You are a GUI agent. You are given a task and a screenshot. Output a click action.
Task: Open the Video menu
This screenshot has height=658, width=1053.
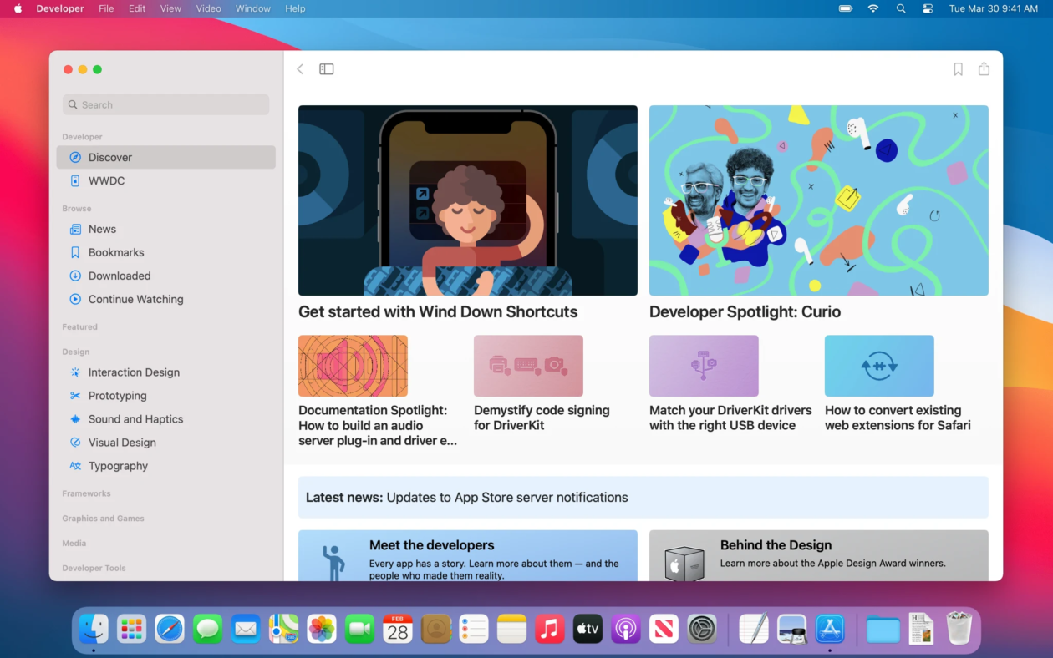(x=208, y=8)
